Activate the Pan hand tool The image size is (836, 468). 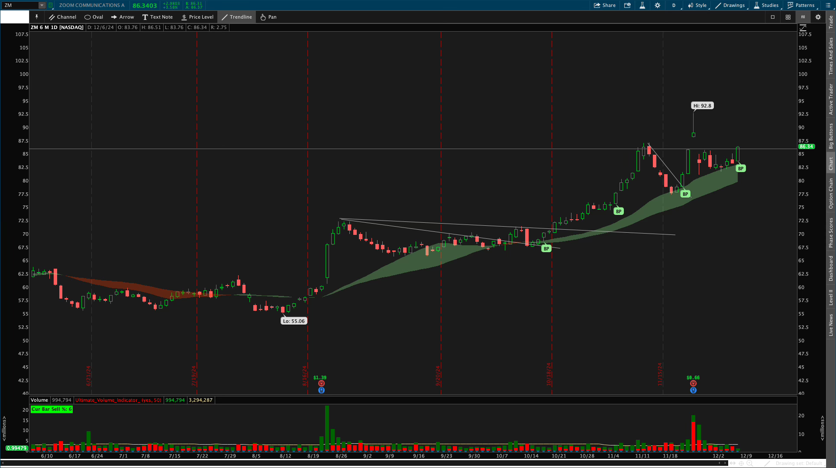[268, 17]
